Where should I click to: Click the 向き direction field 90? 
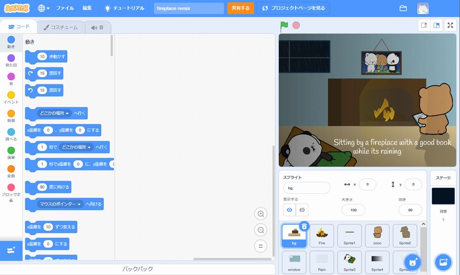pos(410,210)
